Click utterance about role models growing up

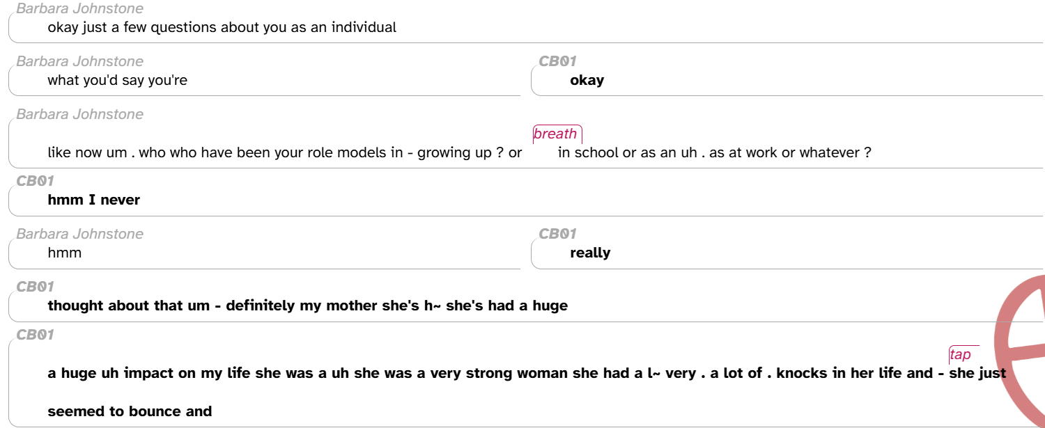pyautogui.click(x=459, y=152)
